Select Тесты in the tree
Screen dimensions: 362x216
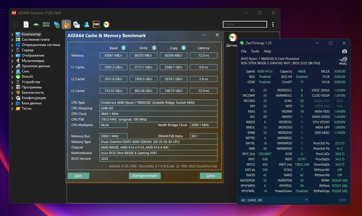tap(27, 108)
